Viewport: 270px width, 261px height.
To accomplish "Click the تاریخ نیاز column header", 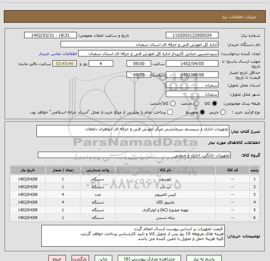I will point(28,170).
